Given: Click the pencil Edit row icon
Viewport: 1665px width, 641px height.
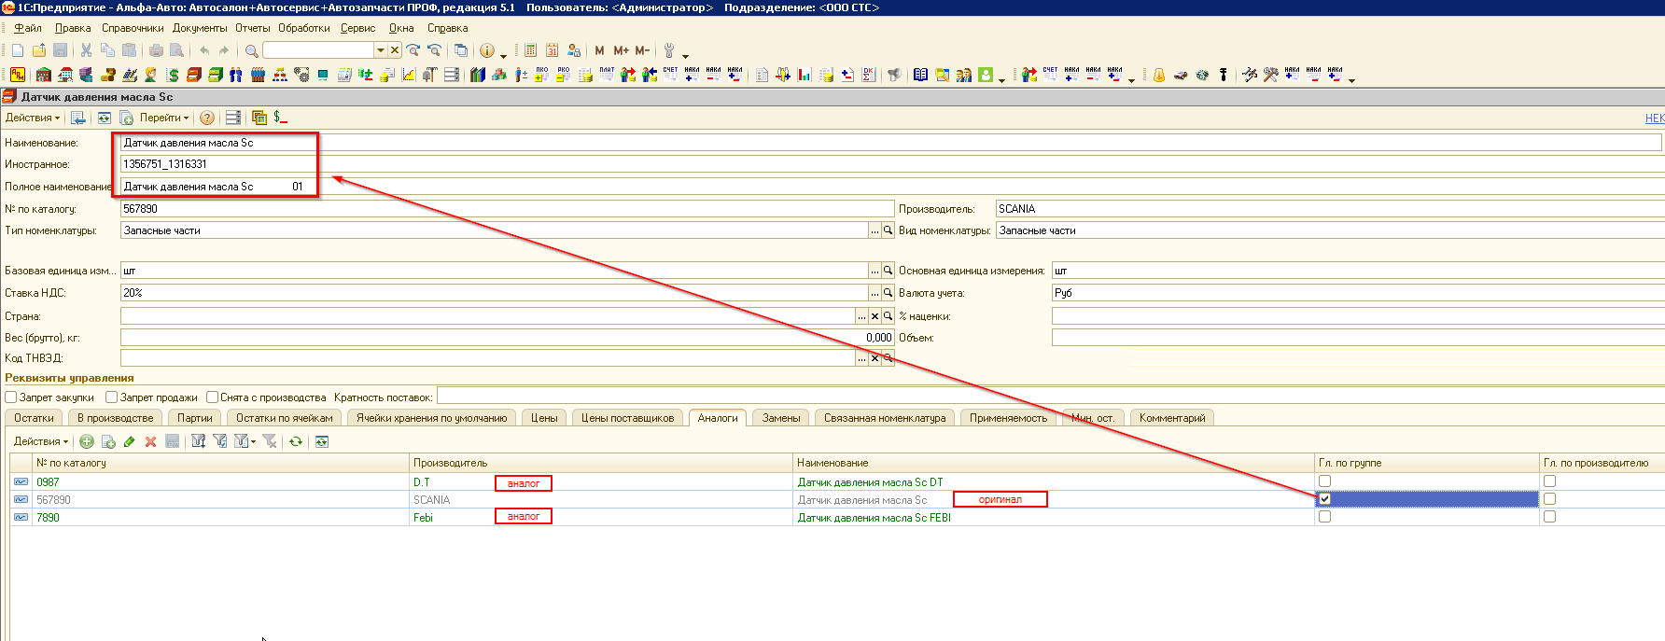Looking at the screenshot, I should click(x=129, y=441).
